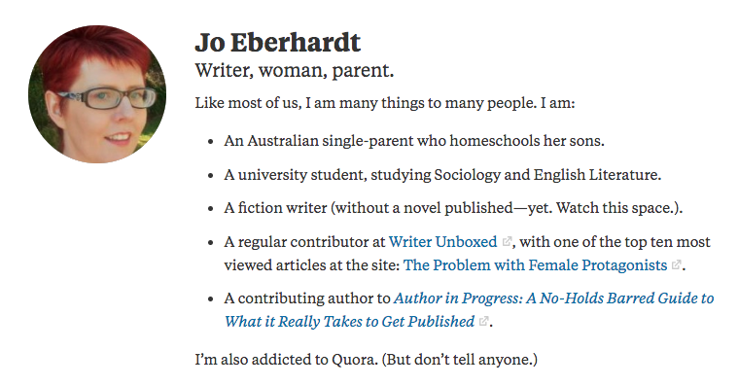The height and width of the screenshot is (386, 738).
Task: Click the university student bullet line
Action: coord(442,175)
